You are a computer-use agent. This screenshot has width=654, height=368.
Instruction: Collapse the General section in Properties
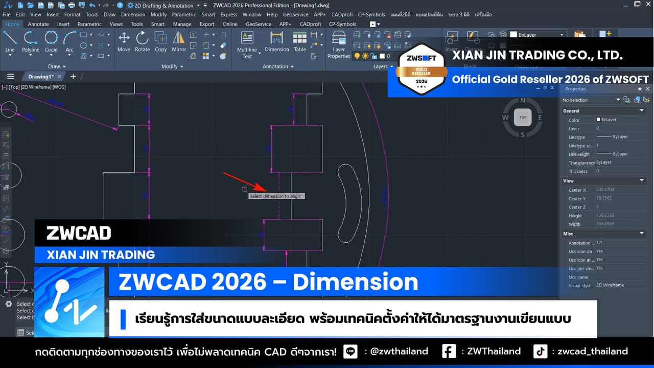(642, 110)
